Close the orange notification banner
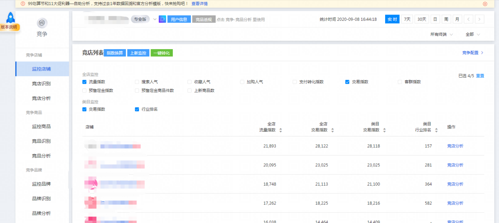 tap(485, 4)
